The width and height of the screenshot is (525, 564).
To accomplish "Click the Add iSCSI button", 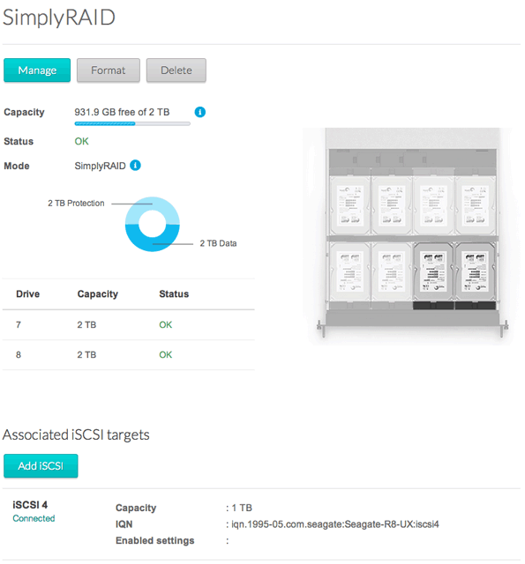I will (x=41, y=466).
